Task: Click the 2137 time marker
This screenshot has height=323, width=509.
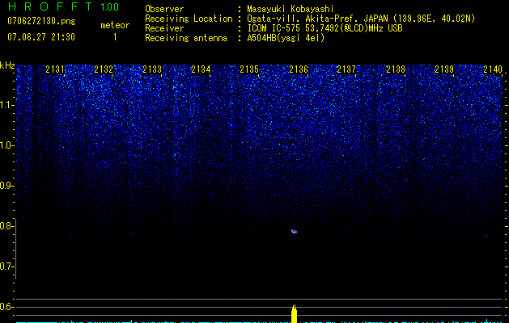Action: (346, 69)
